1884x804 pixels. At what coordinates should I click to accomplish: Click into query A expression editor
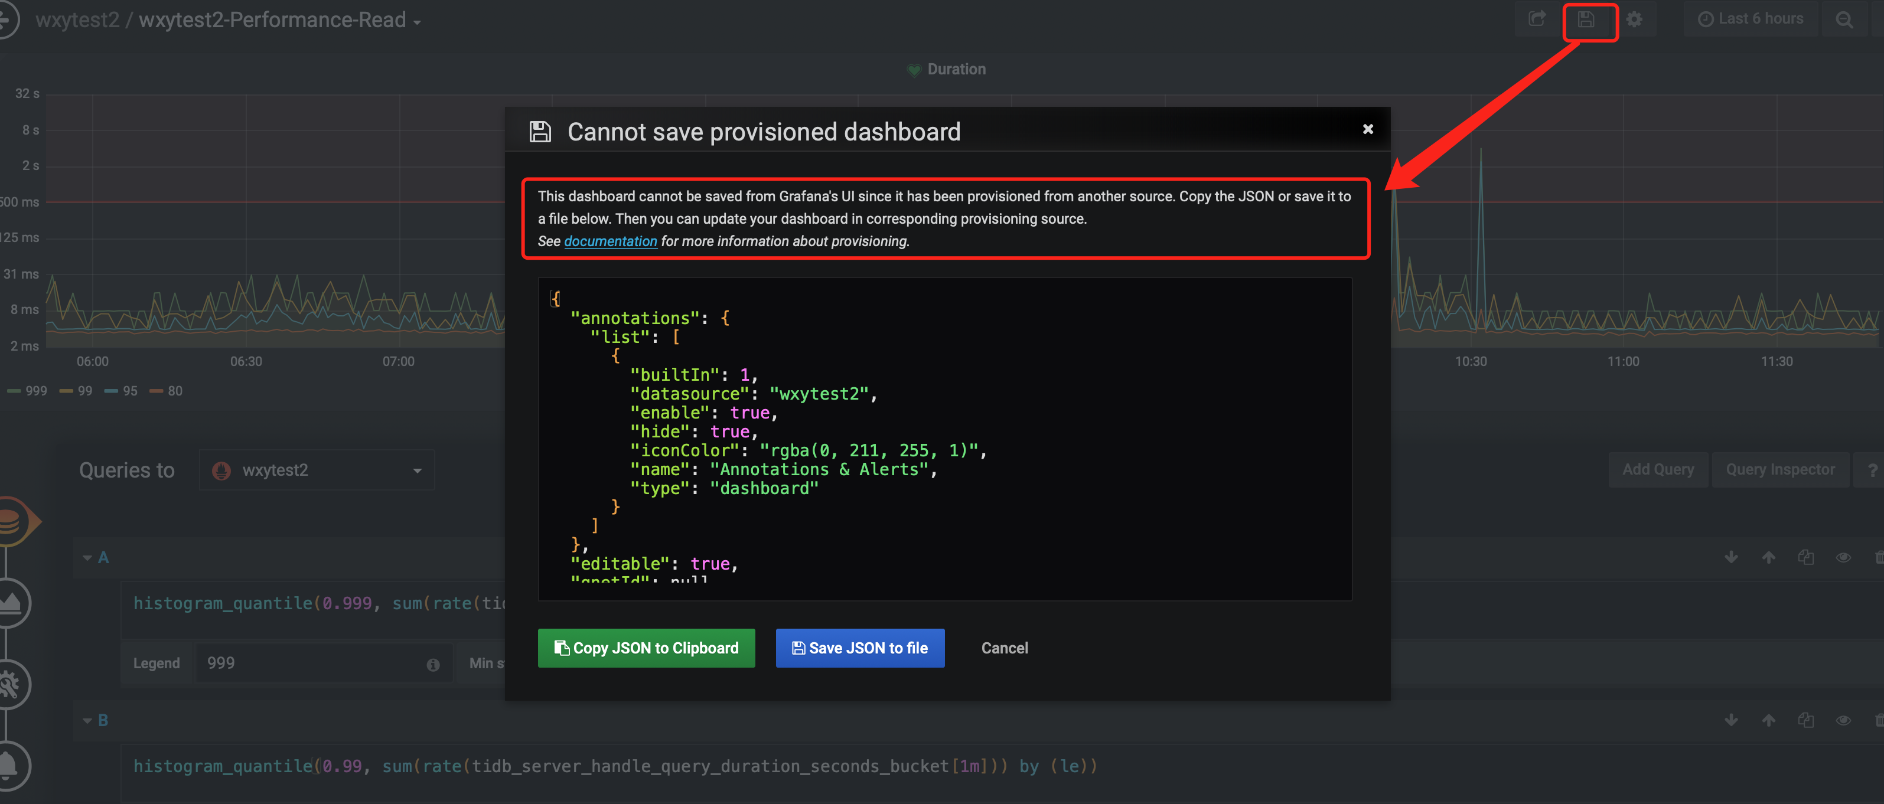click(x=314, y=604)
